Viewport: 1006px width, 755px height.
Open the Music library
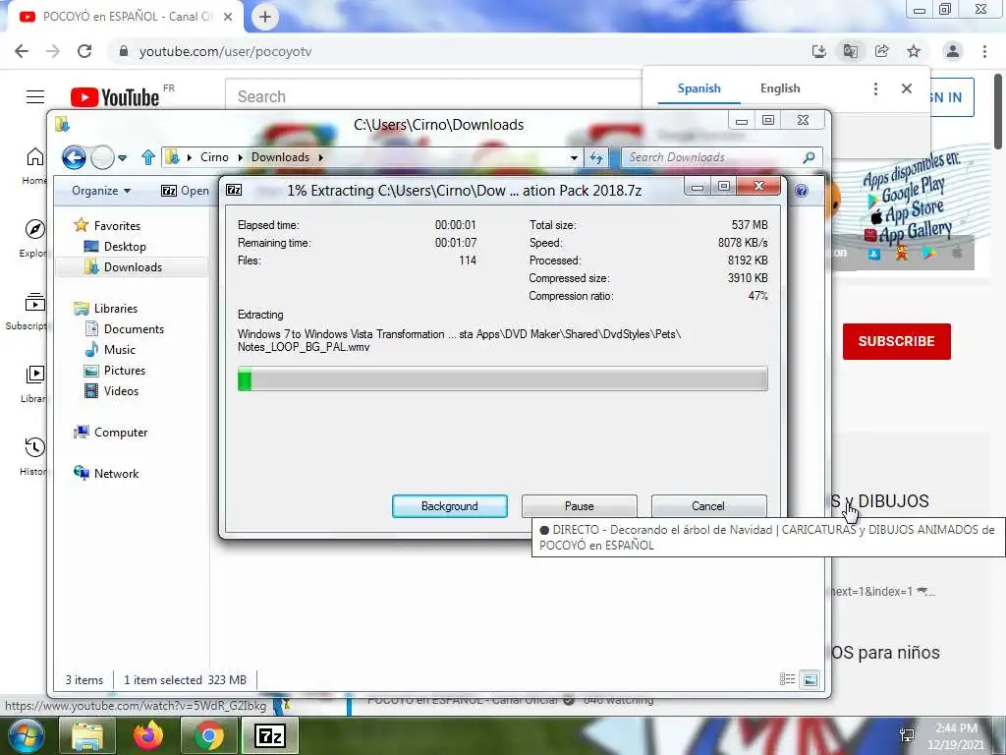click(x=110, y=349)
